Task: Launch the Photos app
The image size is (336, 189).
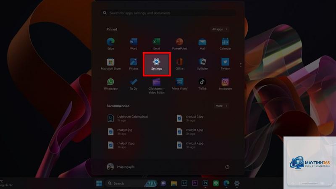Action: point(134,64)
